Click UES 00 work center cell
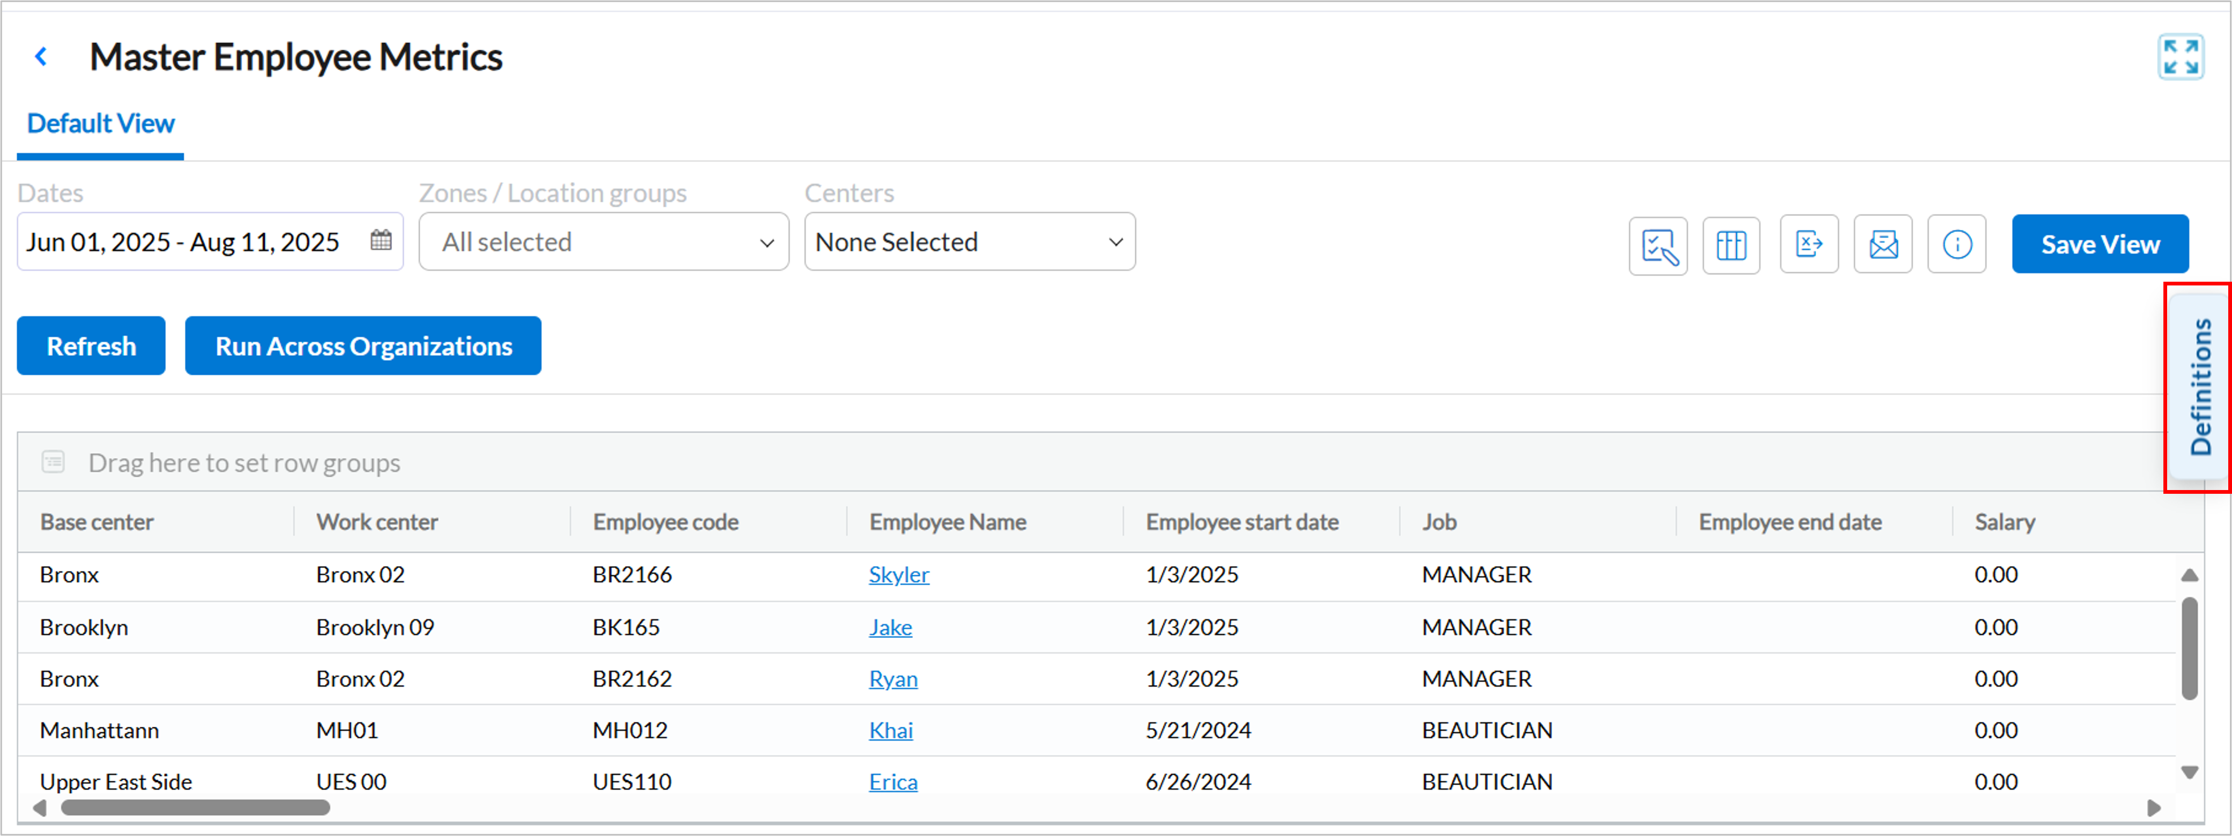The image size is (2232, 836). pyautogui.click(x=351, y=781)
